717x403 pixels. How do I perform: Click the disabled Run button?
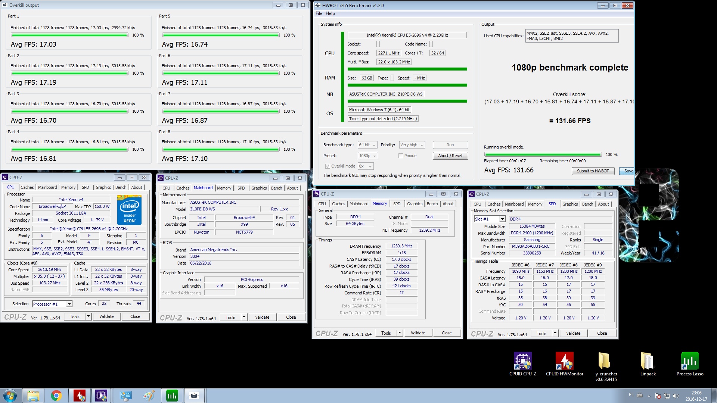(450, 145)
